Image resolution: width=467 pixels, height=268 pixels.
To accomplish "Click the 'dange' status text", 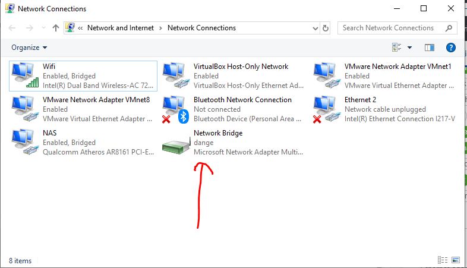I will [203, 143].
